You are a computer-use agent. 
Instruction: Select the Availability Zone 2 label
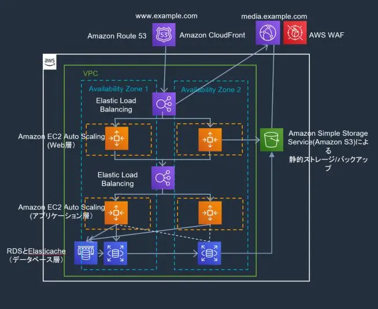click(x=211, y=90)
